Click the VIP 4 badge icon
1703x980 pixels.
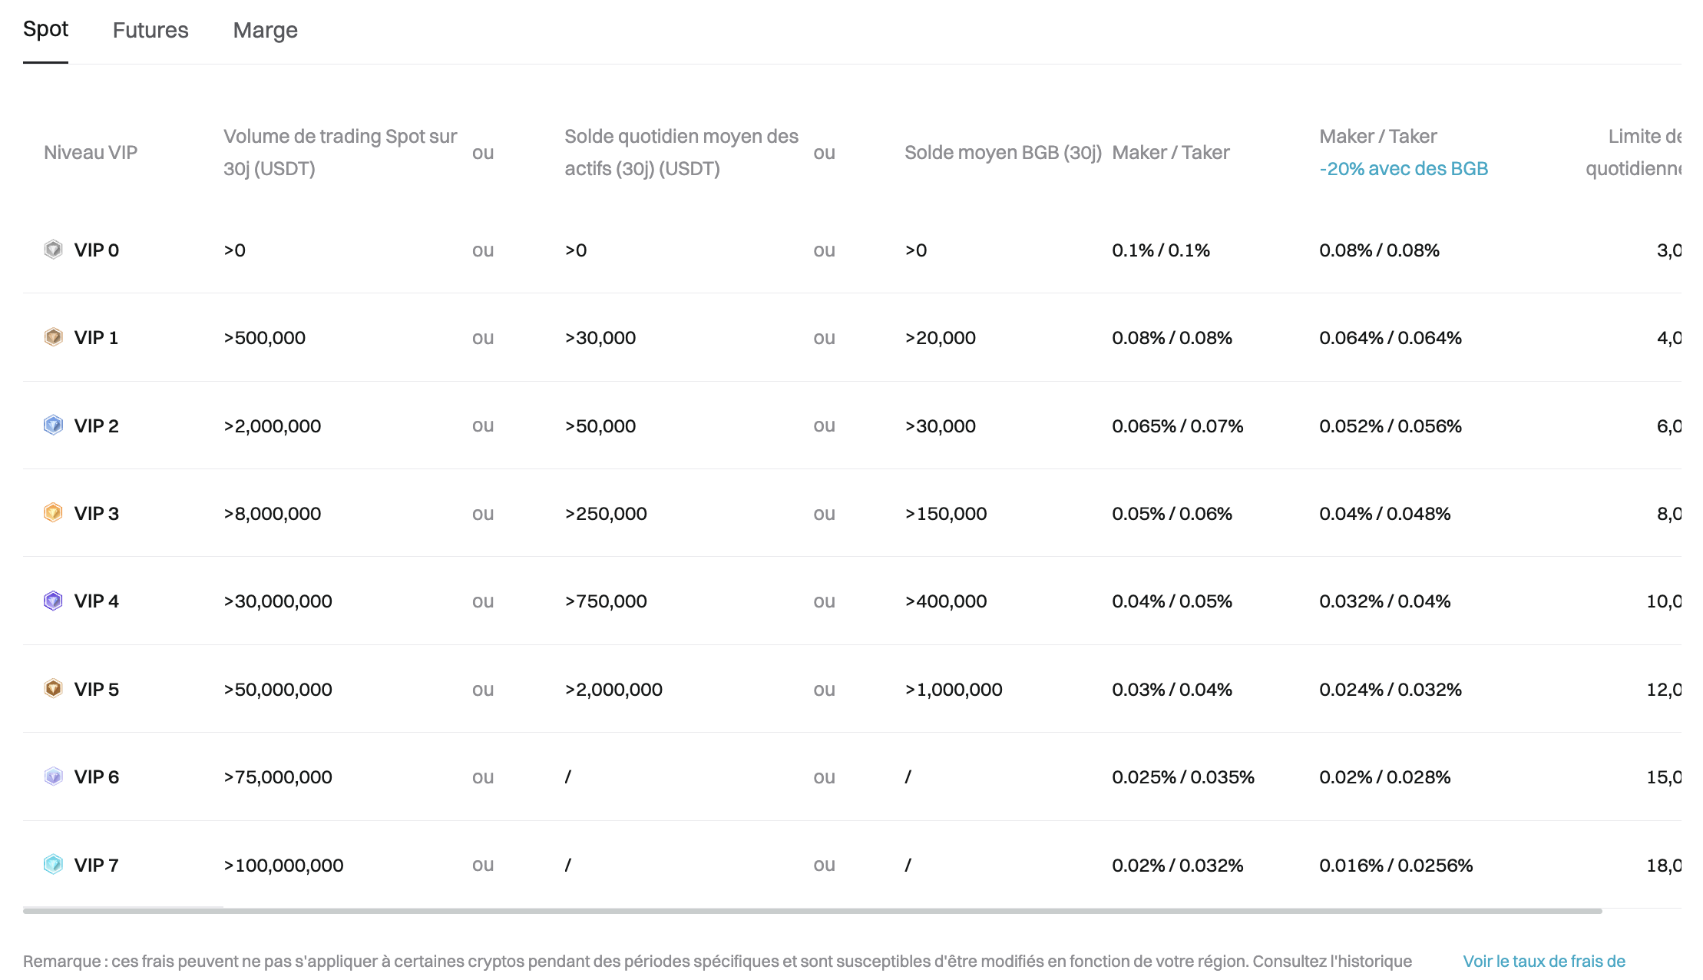(53, 601)
